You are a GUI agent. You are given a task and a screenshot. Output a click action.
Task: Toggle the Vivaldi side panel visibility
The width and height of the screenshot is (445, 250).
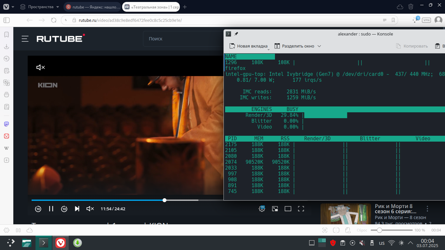click(7, 20)
